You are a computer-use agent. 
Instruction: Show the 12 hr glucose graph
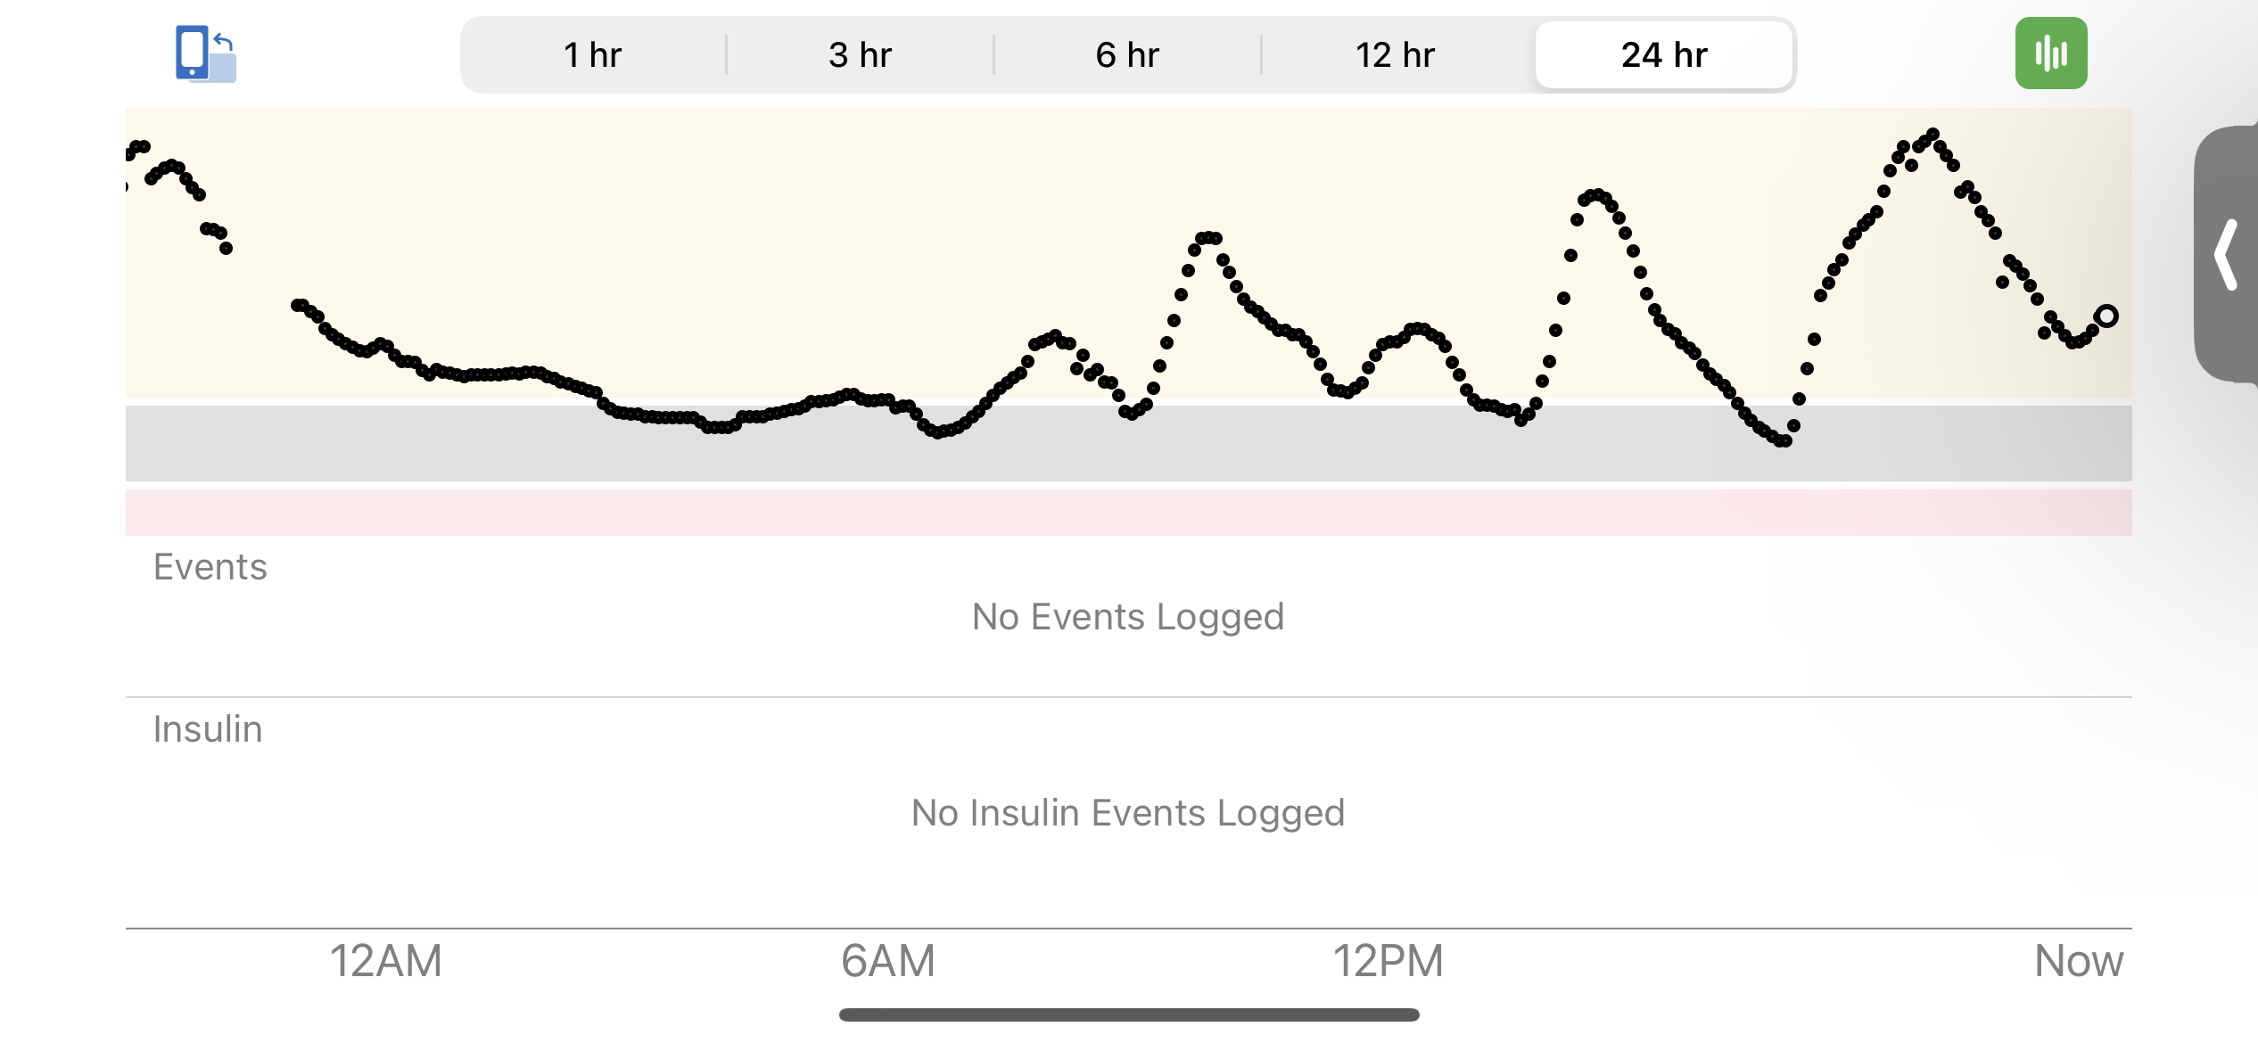pyautogui.click(x=1396, y=55)
